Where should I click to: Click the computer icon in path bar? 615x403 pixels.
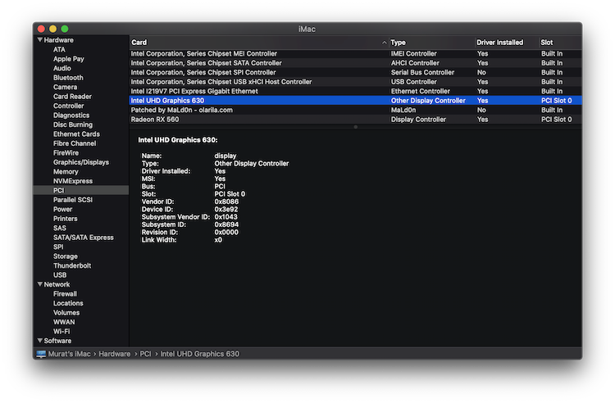click(41, 354)
